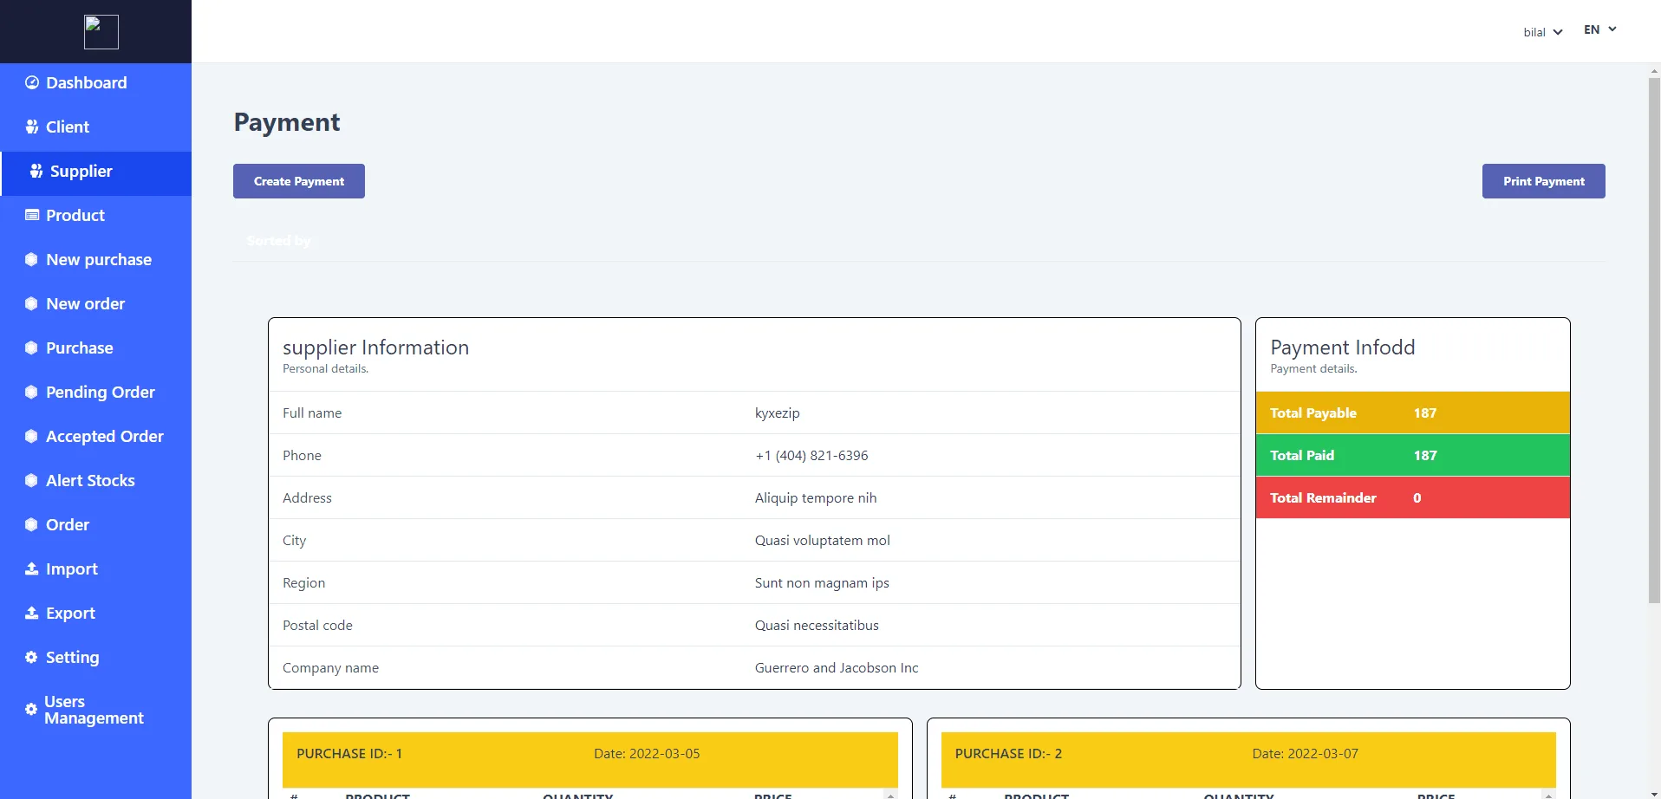Click the Users Management gear icon

[x=31, y=710]
